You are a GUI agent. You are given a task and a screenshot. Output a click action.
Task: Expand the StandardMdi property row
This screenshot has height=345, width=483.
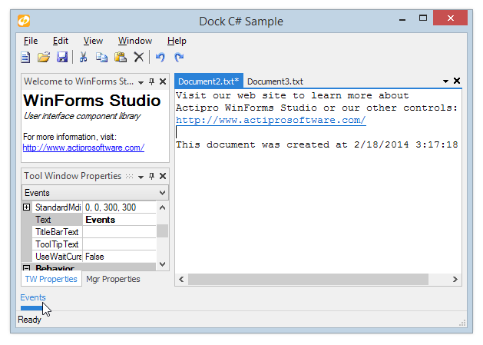[26, 207]
